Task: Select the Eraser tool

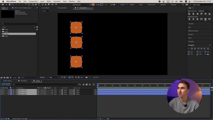Action: click(x=49, y=5)
